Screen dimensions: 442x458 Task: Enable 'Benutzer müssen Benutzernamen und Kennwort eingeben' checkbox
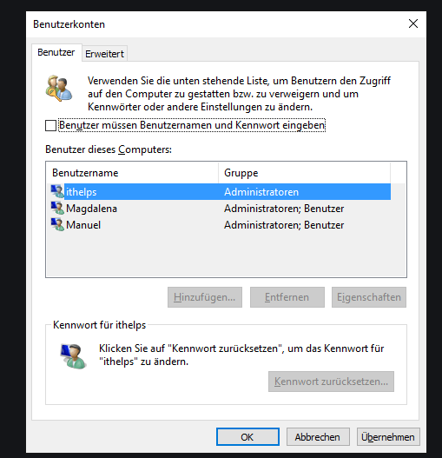pos(50,126)
